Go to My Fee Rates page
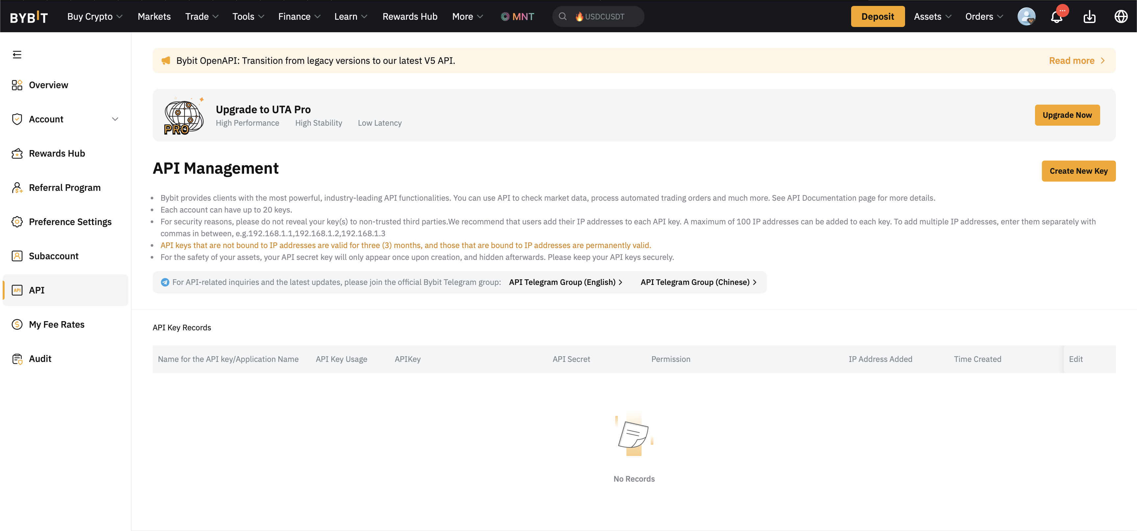1137x531 pixels. pyautogui.click(x=57, y=324)
